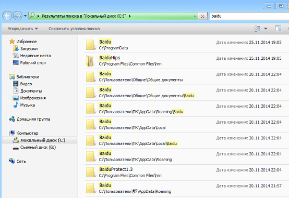289x198 pixels.
Task: Open the recent pages dropdown arrow
Action: [25, 16]
